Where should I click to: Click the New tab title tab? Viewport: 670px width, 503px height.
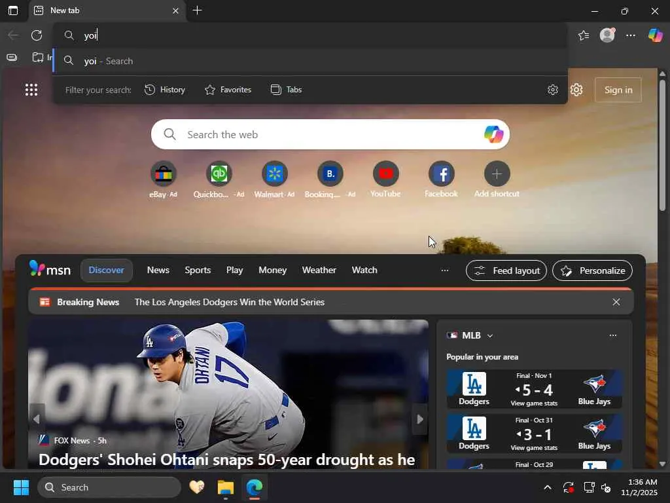coord(107,10)
